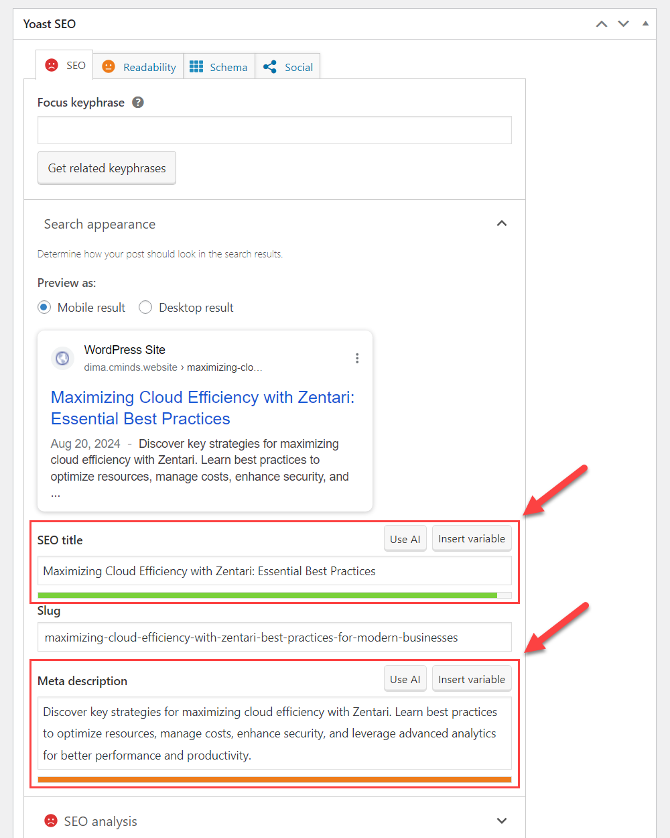Click Use AI for SEO title
Screen dimensions: 670x838
point(405,538)
